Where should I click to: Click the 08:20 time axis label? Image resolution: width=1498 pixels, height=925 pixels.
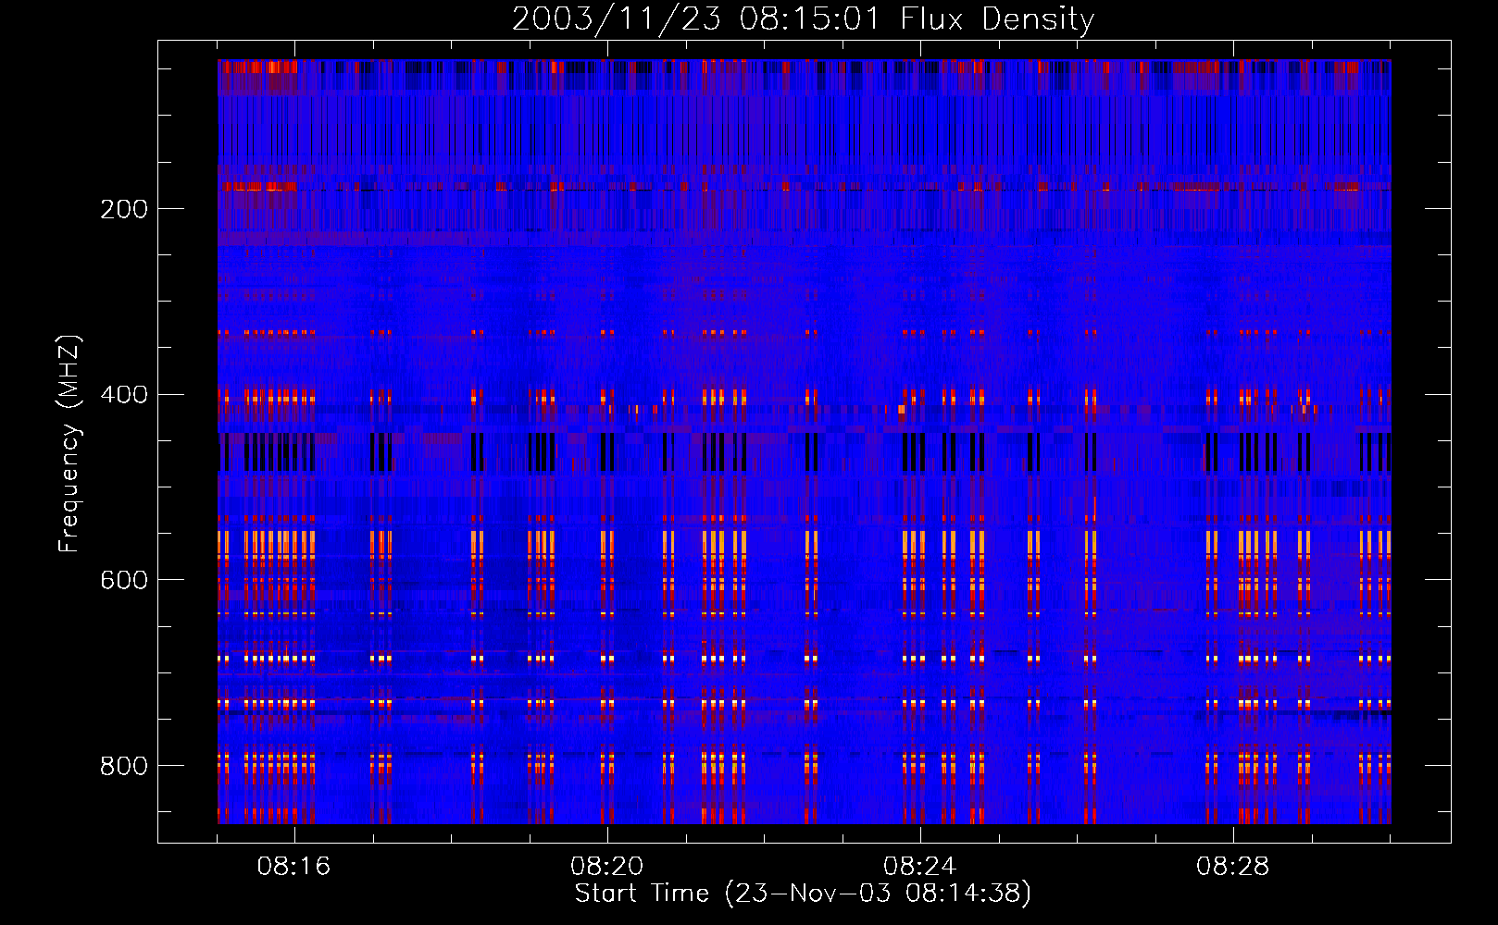[607, 867]
